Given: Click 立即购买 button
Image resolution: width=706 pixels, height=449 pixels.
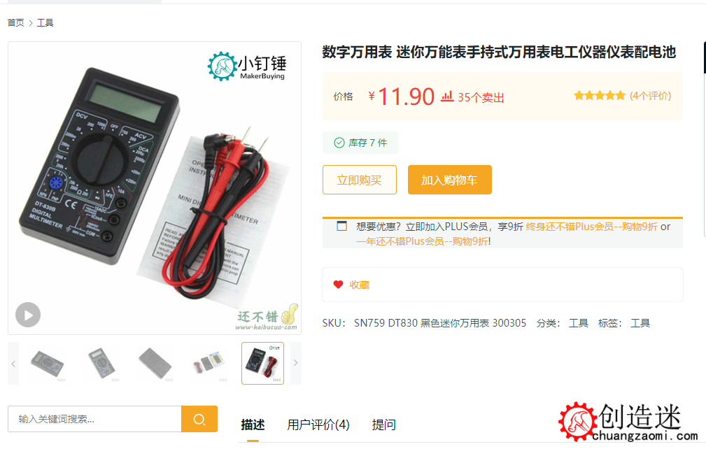Looking at the screenshot, I should pos(360,180).
